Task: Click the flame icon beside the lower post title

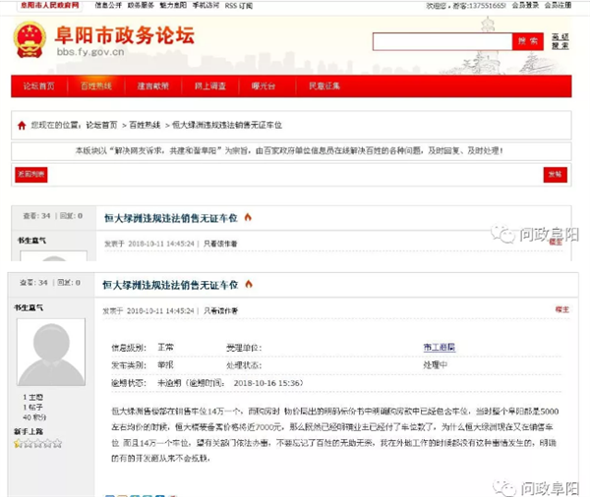Action: pos(249,284)
